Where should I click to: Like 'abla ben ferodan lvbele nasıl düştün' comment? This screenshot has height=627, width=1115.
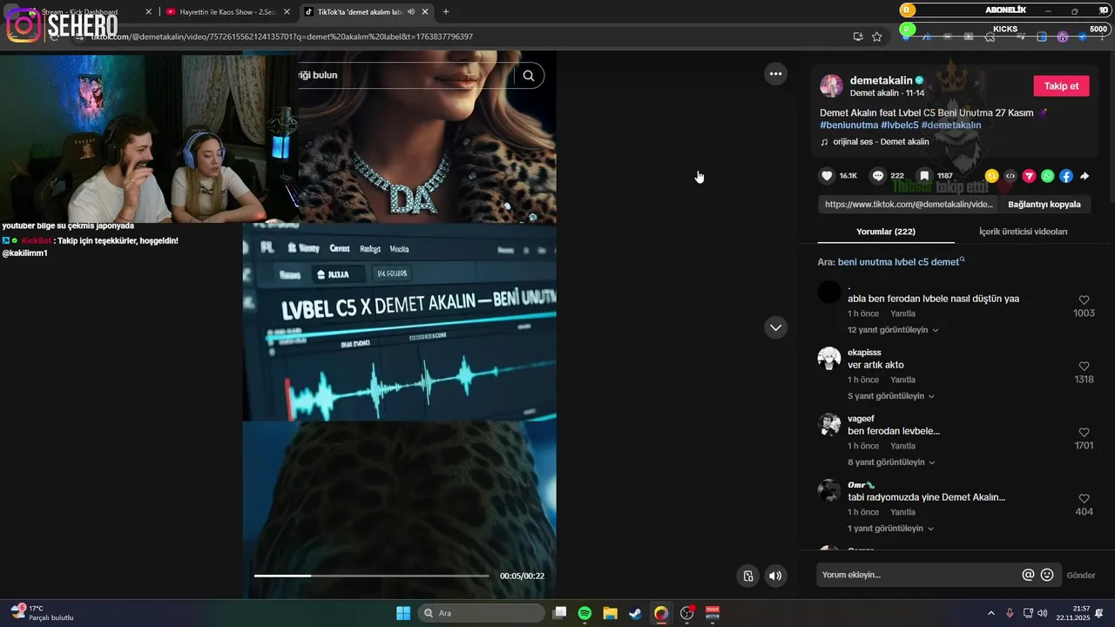click(1085, 300)
